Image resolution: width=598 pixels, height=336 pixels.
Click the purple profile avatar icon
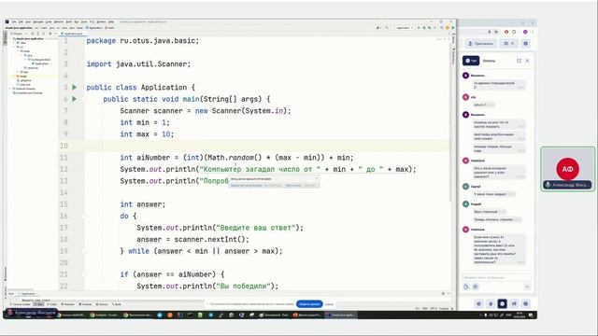pos(525,32)
